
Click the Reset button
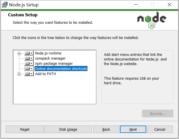click(x=25, y=129)
